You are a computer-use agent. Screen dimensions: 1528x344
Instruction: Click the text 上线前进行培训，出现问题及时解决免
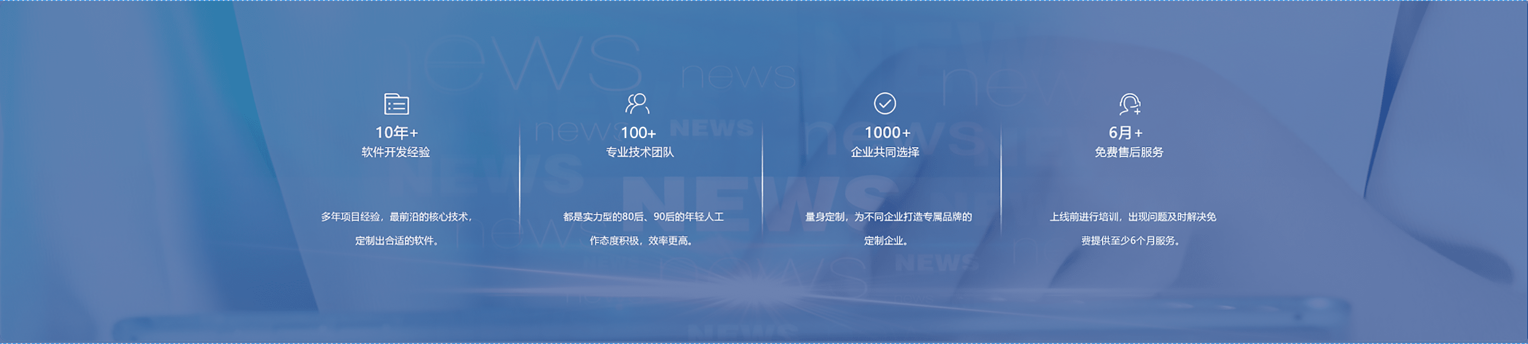(x=1133, y=217)
